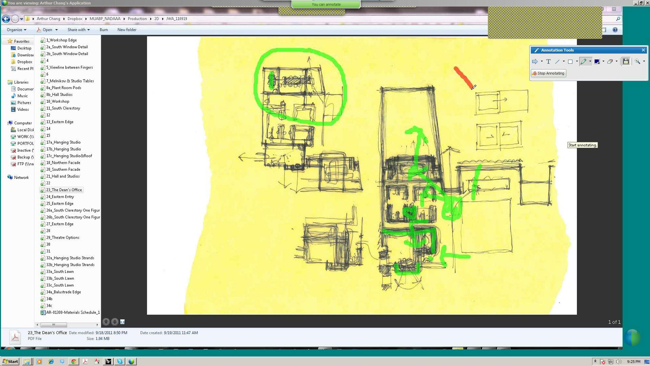Select the file 29_Theatre Options
Screen dimensions: 650x366
(x=60, y=238)
